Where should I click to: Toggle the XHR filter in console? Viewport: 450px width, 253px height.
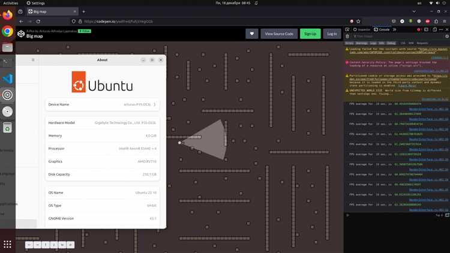coord(411,43)
